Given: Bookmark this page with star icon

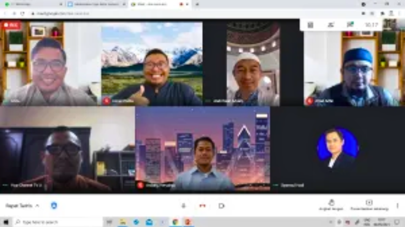Looking at the screenshot, I should point(372,13).
